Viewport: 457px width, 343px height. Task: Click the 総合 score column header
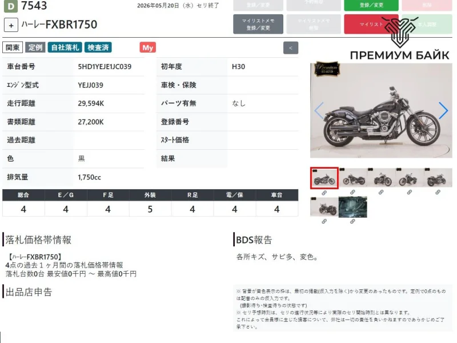click(x=23, y=195)
